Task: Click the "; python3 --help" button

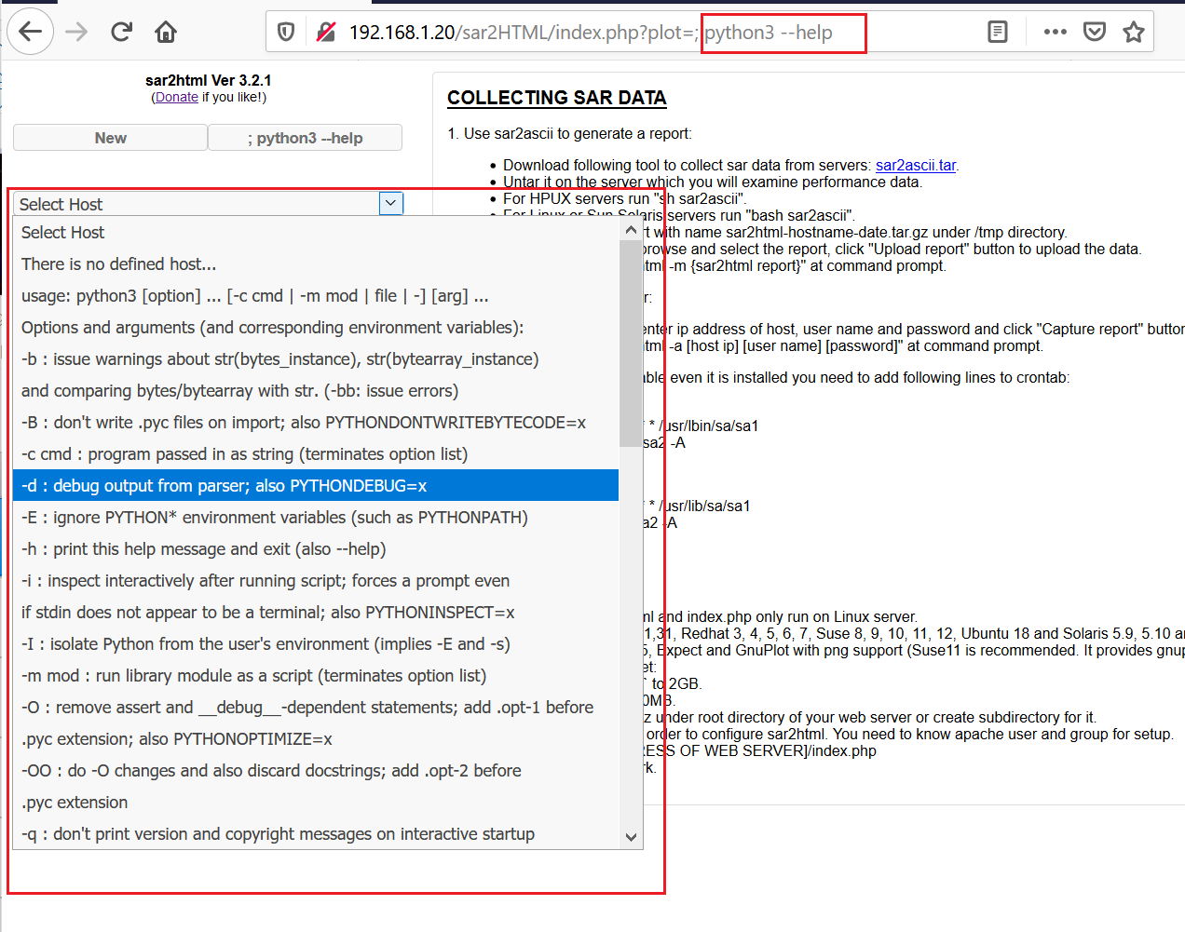Action: point(305,138)
